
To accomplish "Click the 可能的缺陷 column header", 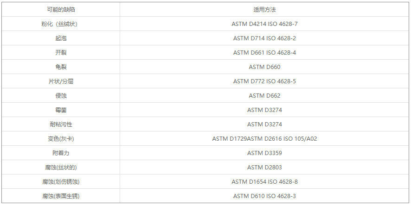I will coord(60,9).
